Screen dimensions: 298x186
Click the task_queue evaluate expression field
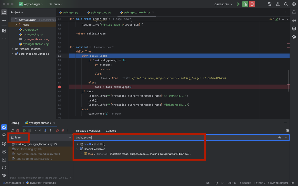pyautogui.click(x=175, y=138)
